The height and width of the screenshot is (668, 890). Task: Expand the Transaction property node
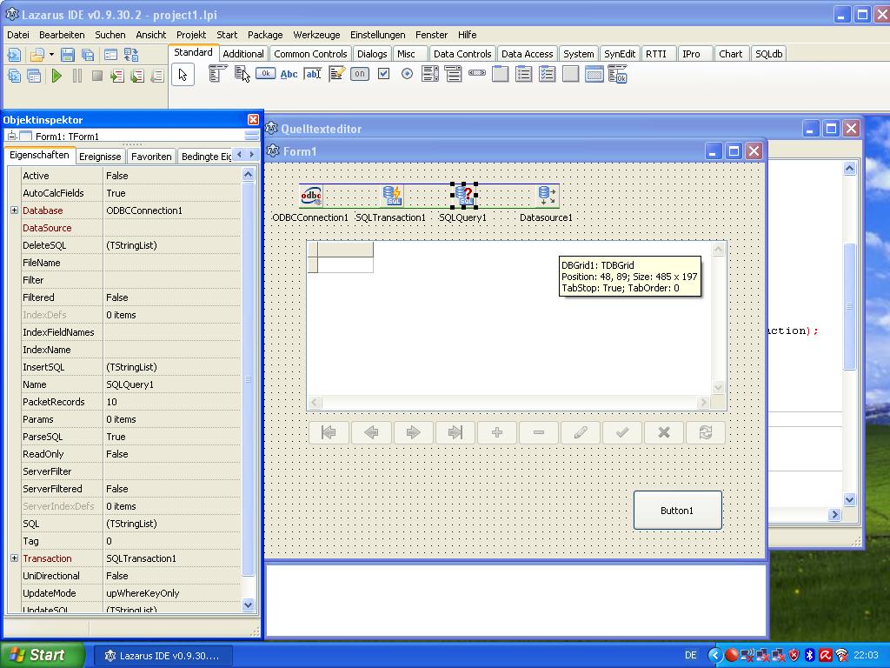tap(14, 558)
